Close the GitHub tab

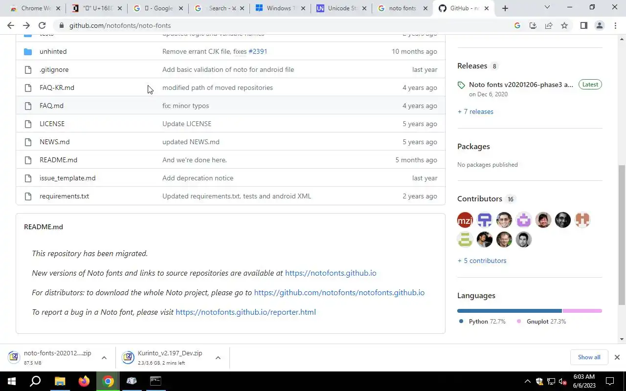486,8
